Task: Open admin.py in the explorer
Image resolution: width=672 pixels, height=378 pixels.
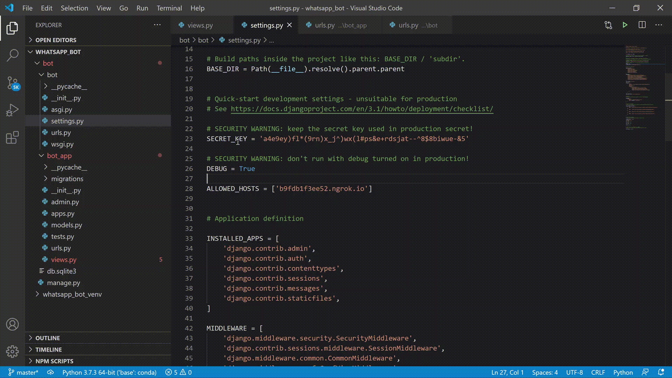Action: (x=65, y=202)
